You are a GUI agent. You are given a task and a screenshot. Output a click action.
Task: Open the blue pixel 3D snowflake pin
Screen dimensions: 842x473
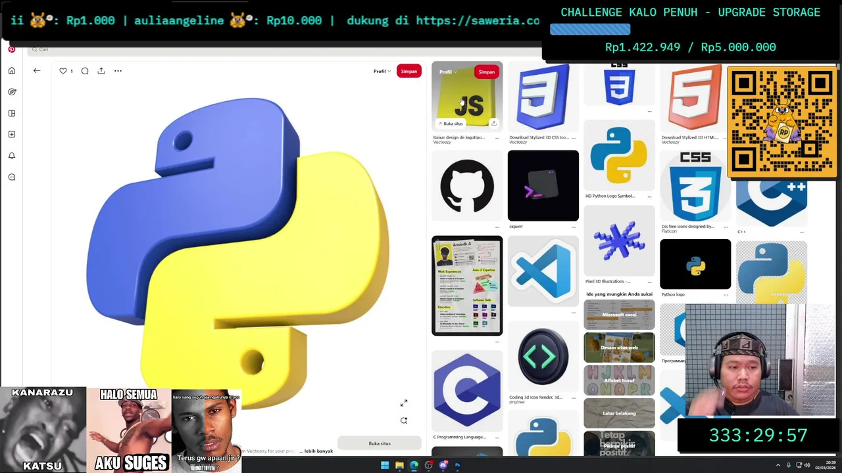click(620, 240)
